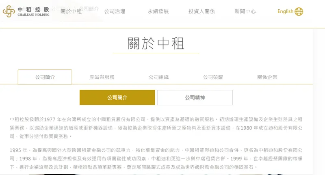
Task: Click the globe icon beside English
Action: click(x=299, y=12)
